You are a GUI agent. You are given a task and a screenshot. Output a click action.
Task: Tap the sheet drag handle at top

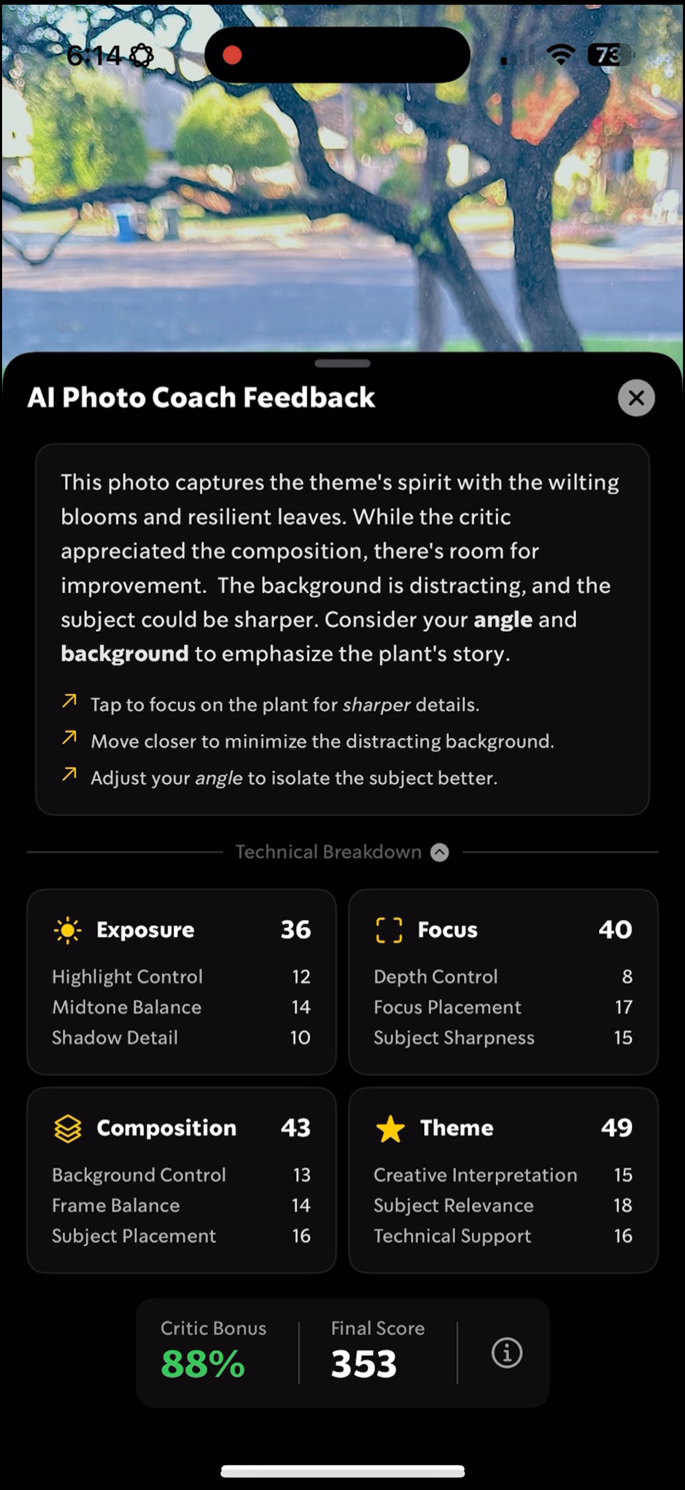pos(342,363)
